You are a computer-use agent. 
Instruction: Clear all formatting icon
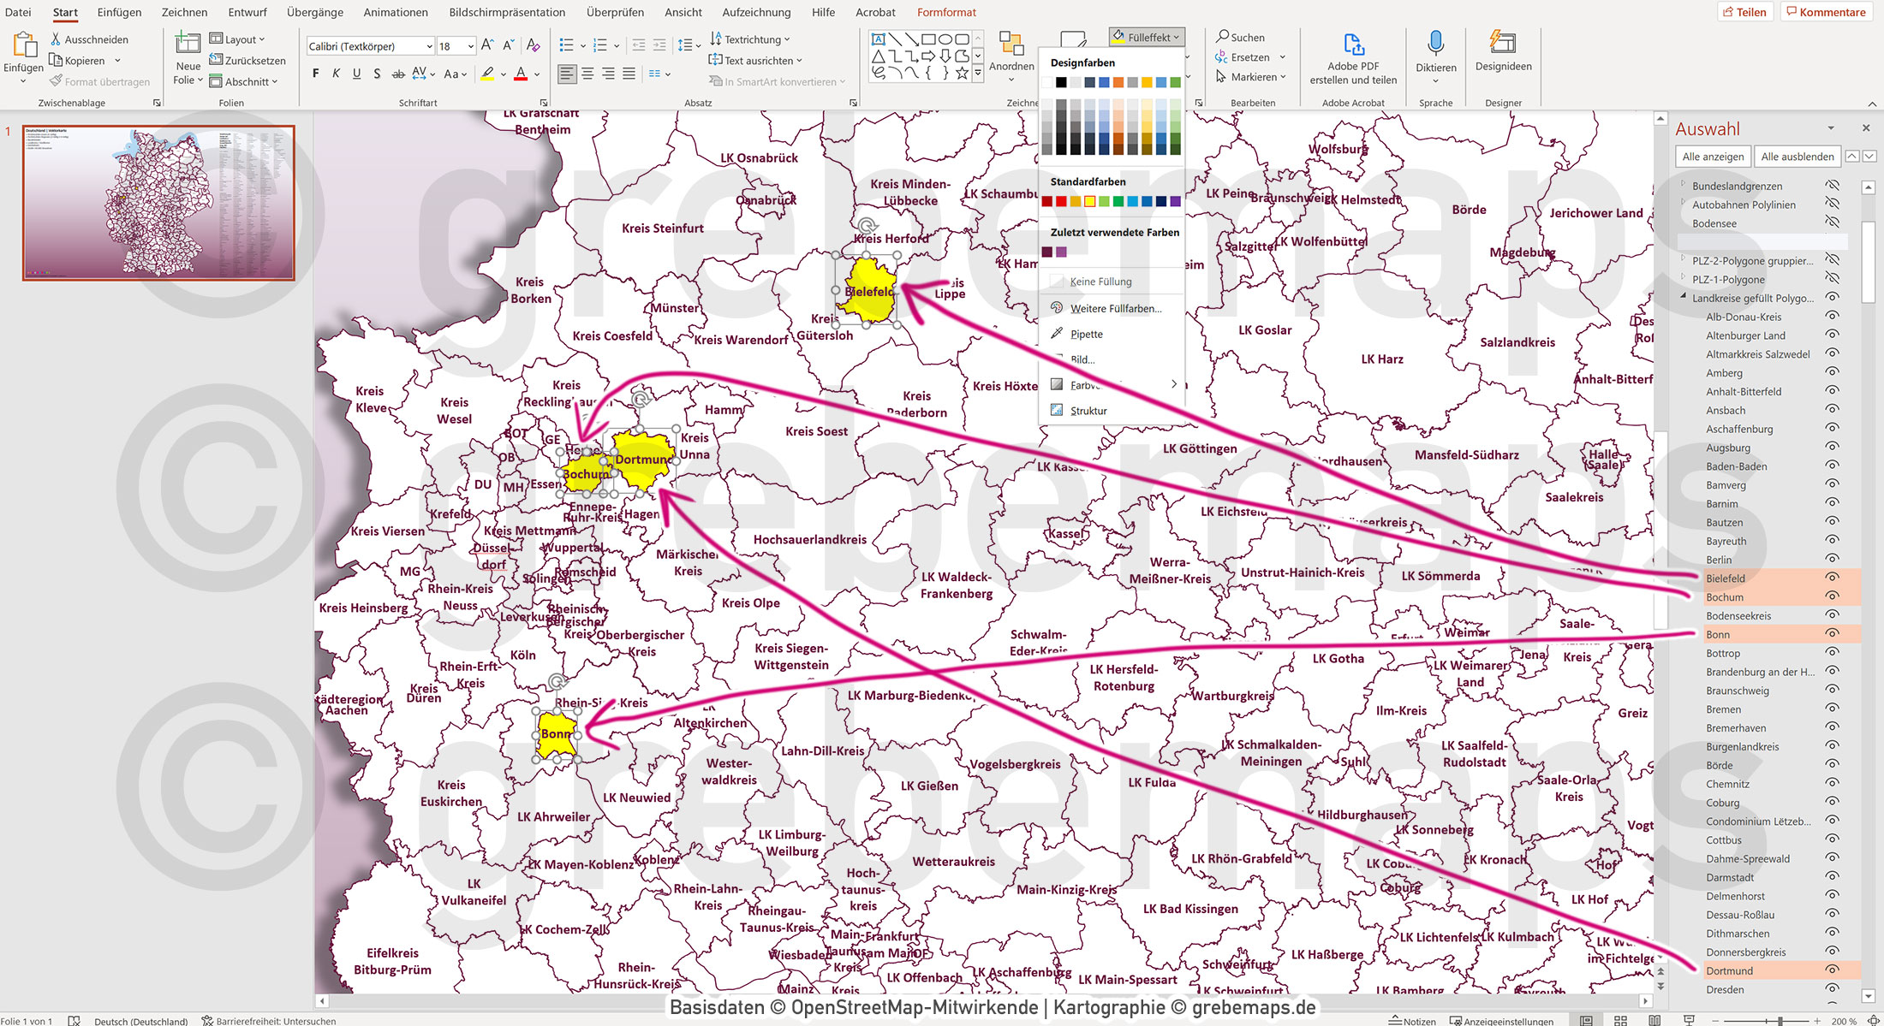tap(533, 45)
